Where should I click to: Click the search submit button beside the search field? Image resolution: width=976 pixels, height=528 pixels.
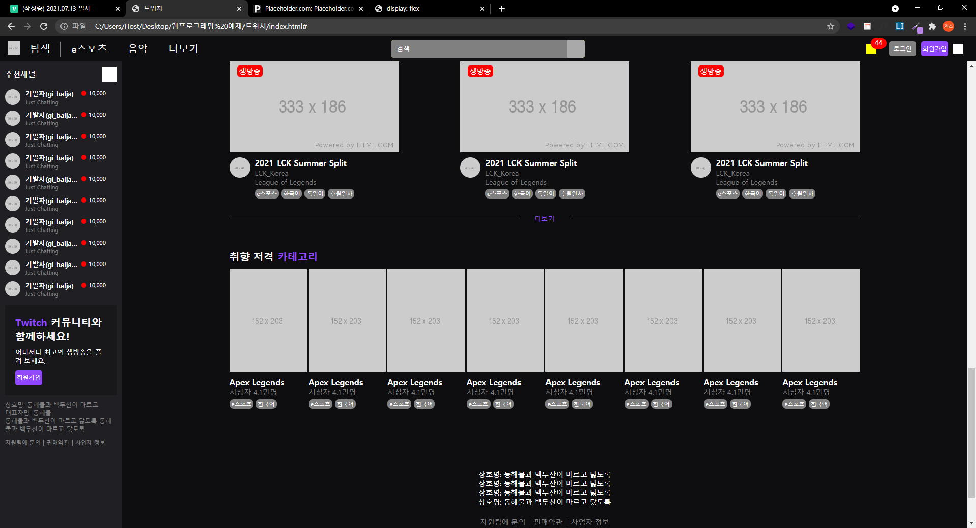tap(575, 49)
